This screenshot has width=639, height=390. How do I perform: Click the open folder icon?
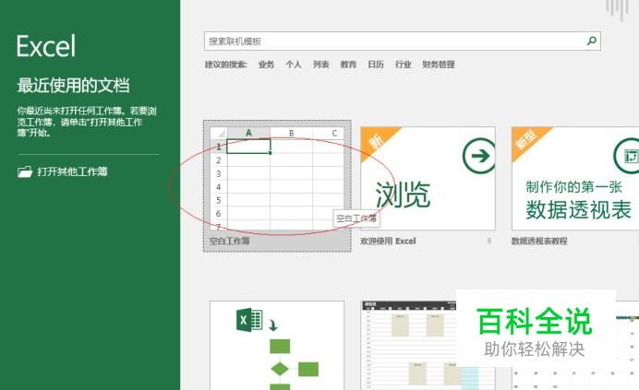(x=25, y=171)
